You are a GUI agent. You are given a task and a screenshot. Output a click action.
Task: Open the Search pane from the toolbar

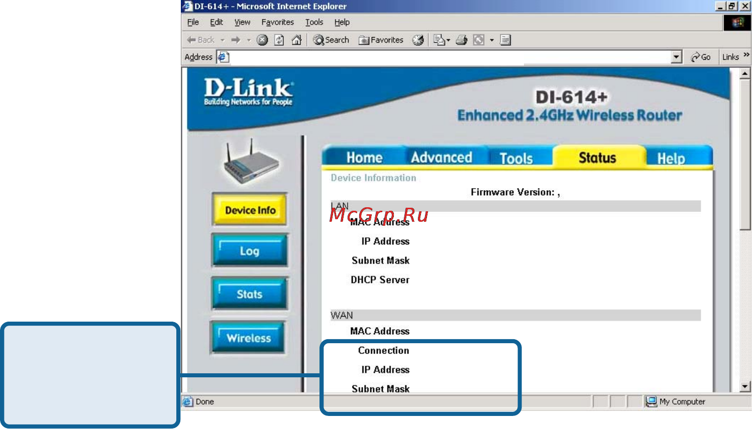(331, 40)
